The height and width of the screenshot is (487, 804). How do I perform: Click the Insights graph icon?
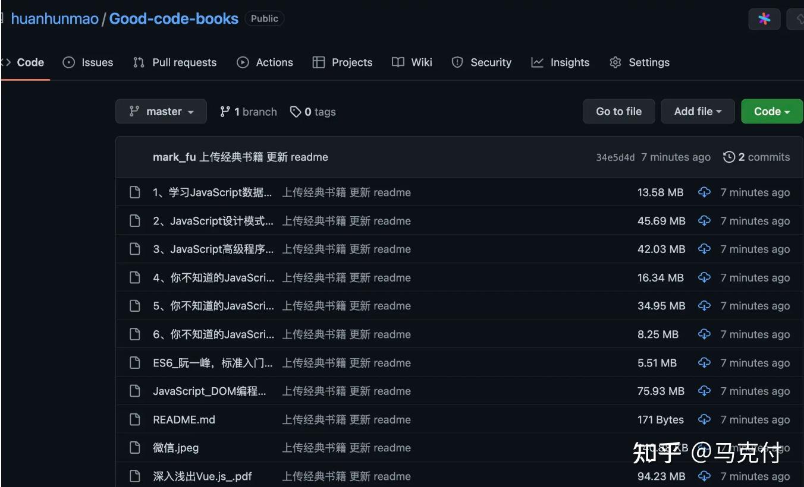click(537, 62)
